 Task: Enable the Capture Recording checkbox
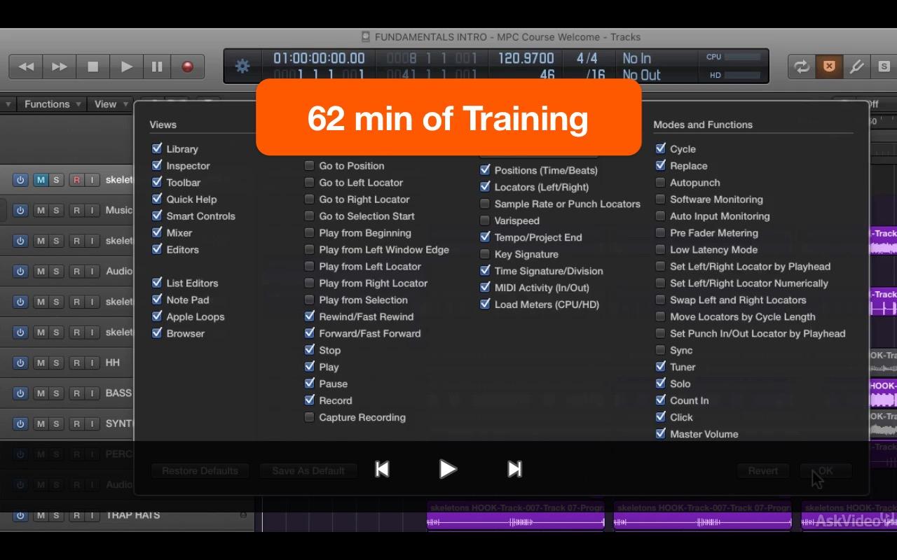(x=309, y=417)
